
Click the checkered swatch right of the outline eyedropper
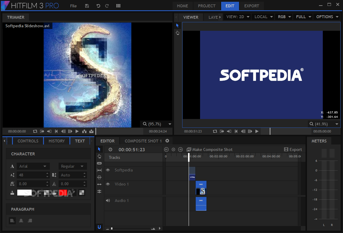(x=82, y=193)
